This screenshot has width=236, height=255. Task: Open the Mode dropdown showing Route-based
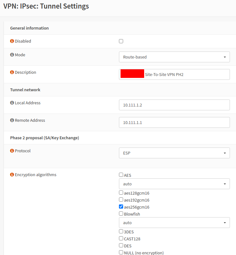174,57
